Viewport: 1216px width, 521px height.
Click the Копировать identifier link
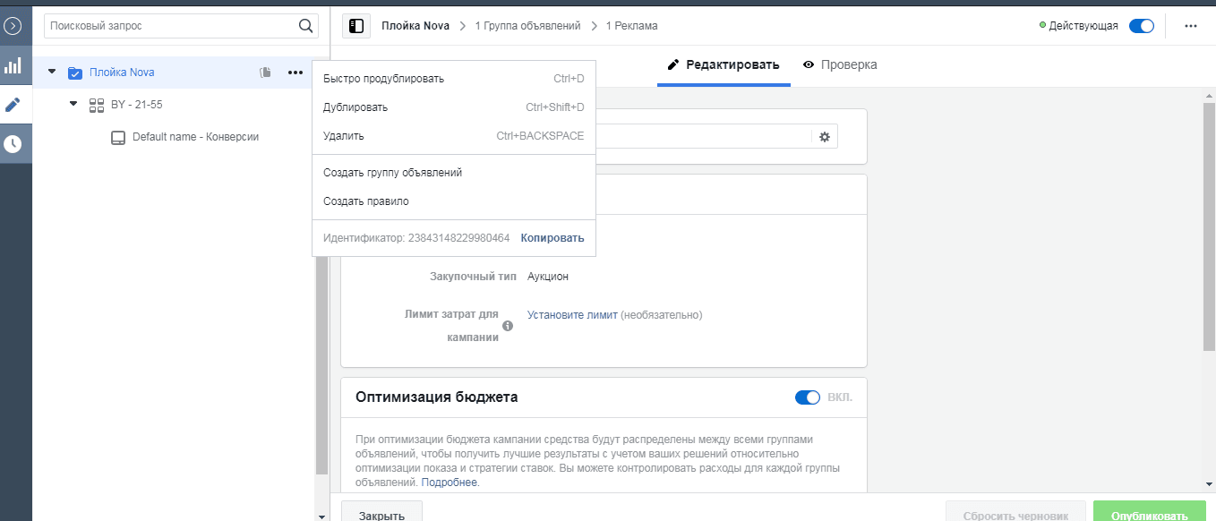(x=552, y=238)
